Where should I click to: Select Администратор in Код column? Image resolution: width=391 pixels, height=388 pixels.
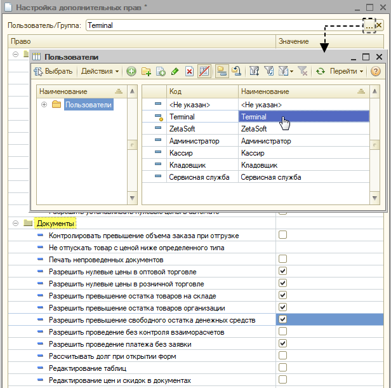coord(202,141)
